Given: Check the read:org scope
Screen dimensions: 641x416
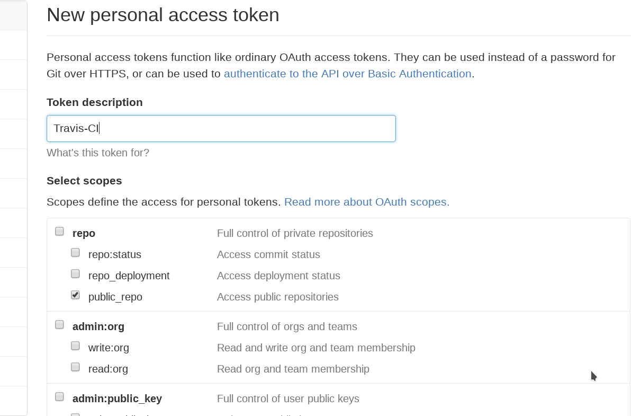Looking at the screenshot, I should tap(75, 367).
